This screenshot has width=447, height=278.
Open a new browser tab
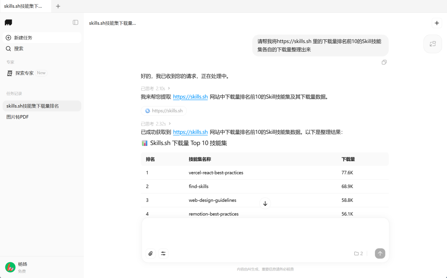pyautogui.click(x=58, y=6)
